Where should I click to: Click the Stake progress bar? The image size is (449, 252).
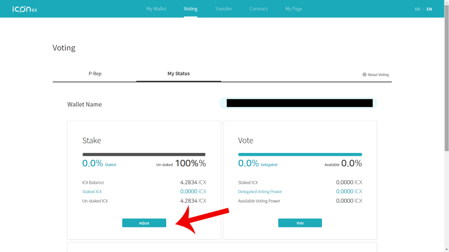click(x=144, y=155)
